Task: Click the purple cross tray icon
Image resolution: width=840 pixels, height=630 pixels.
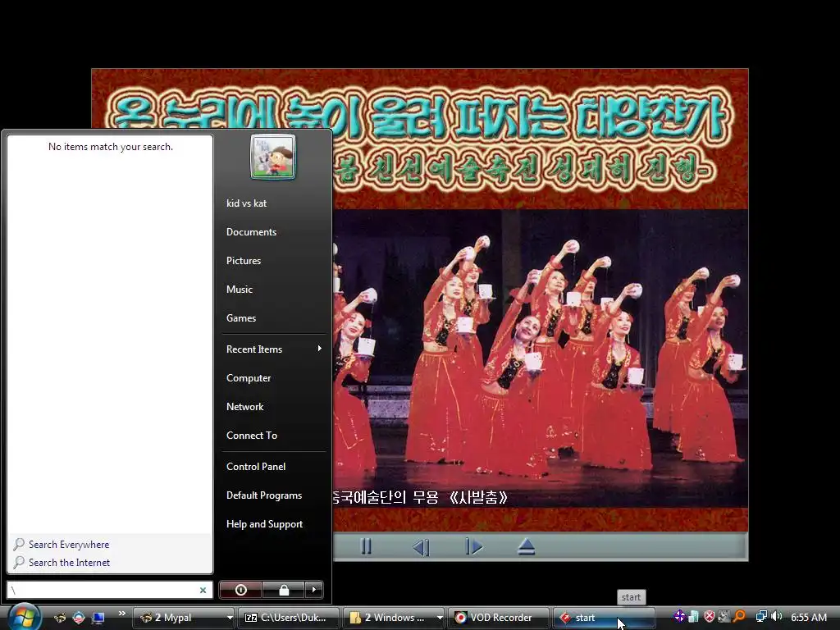Action: click(x=679, y=617)
